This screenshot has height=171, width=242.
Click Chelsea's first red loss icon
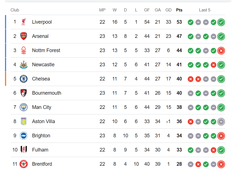pyautogui.click(x=191, y=79)
